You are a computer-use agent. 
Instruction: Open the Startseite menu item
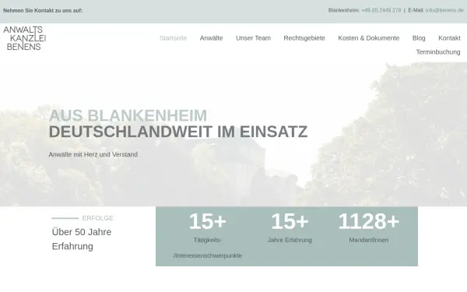tap(173, 38)
